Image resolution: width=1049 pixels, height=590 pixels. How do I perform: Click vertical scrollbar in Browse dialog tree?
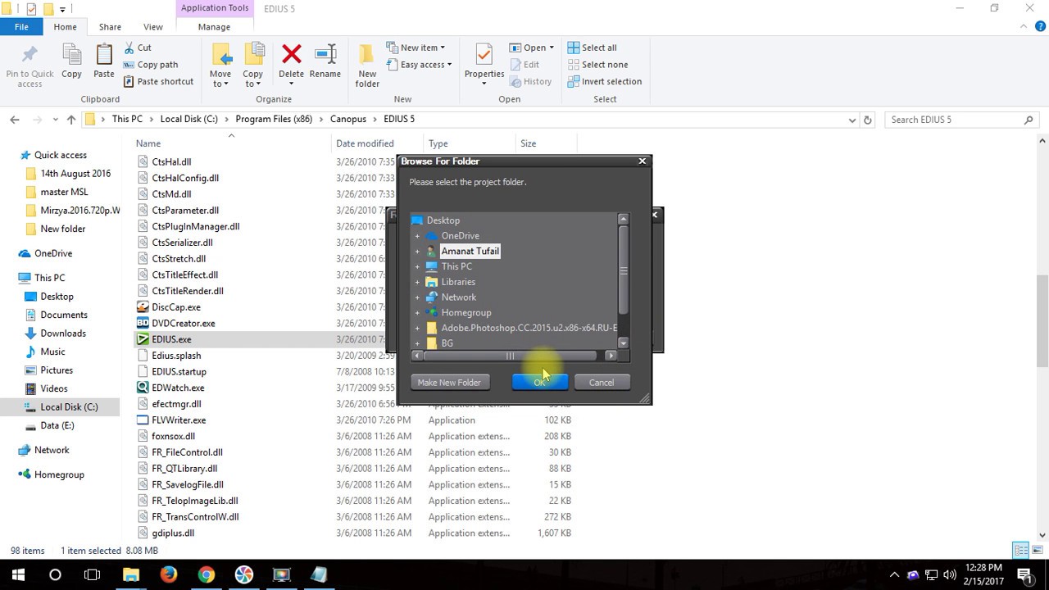coord(624,271)
